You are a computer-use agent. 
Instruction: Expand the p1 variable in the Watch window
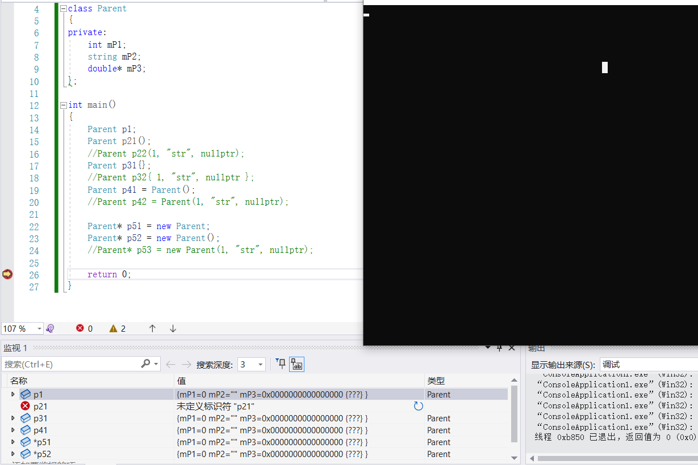pos(12,394)
